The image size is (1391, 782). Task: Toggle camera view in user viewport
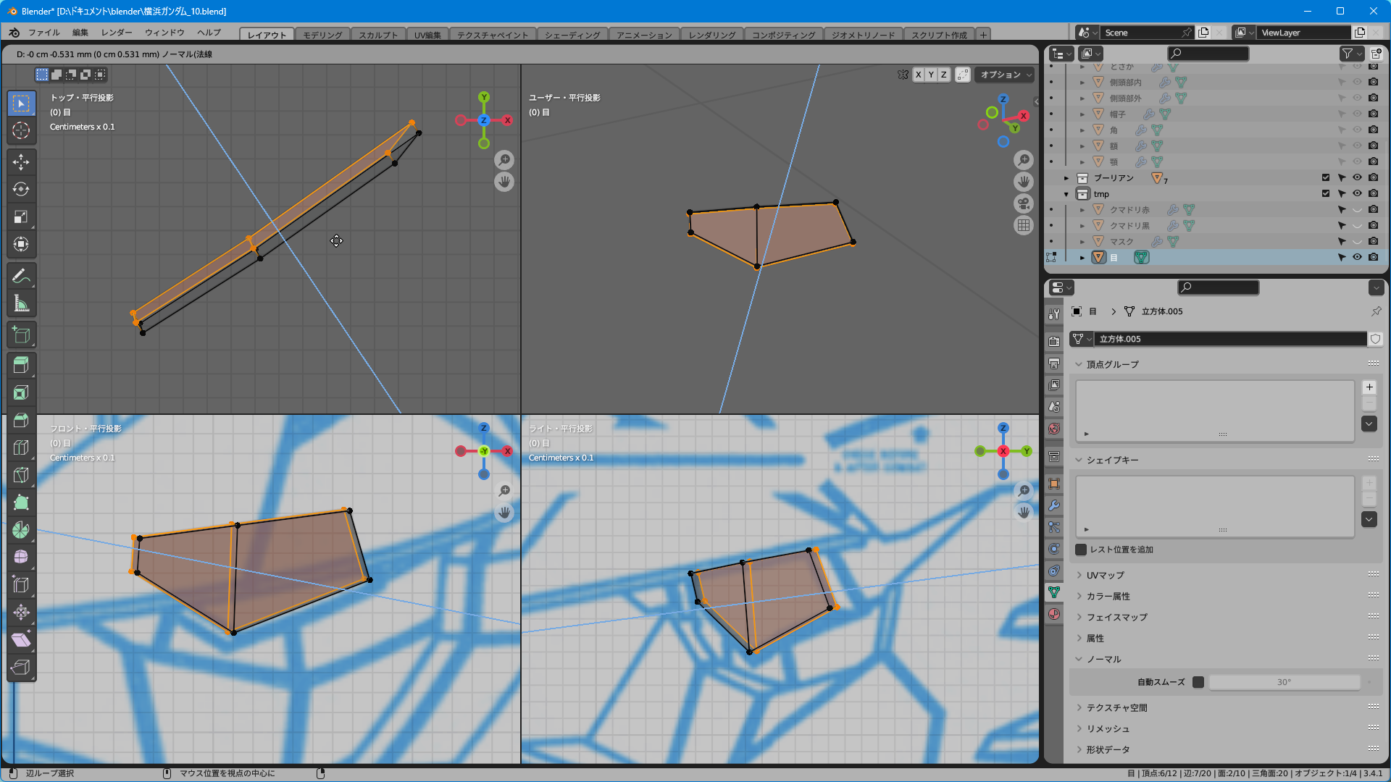[1023, 203]
